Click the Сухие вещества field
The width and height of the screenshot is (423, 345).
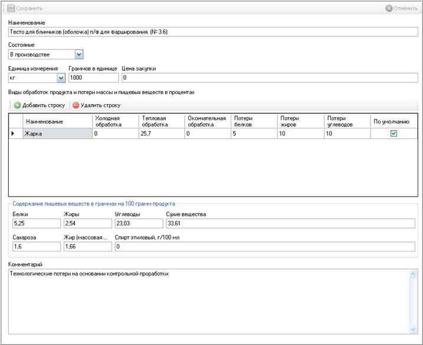point(290,223)
